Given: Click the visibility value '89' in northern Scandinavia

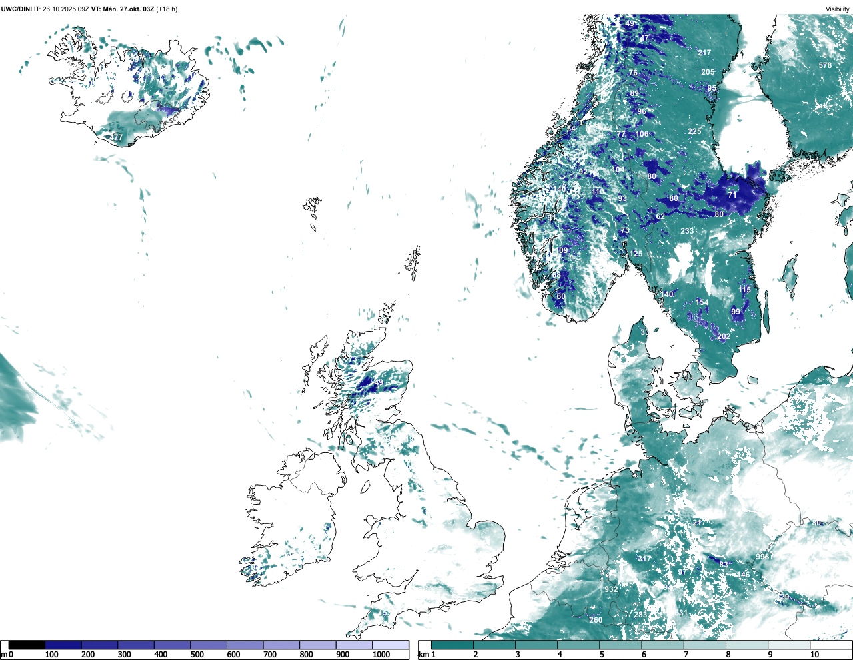Looking at the screenshot, I should [x=634, y=94].
